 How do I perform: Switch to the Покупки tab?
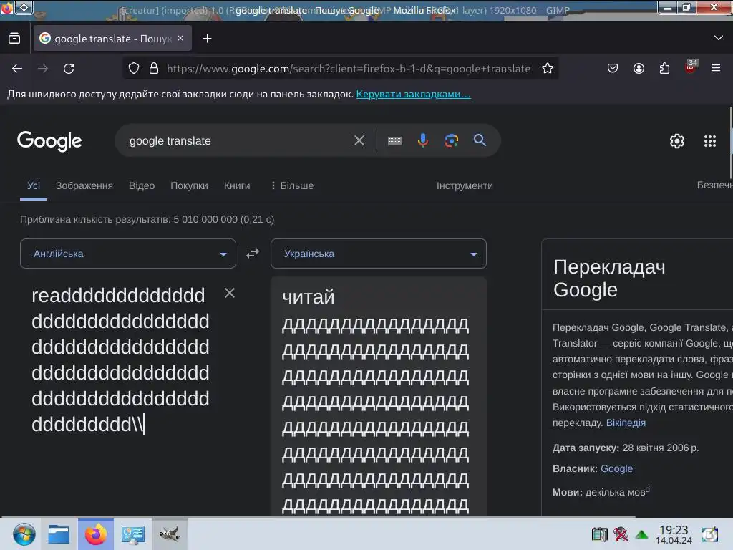click(189, 185)
